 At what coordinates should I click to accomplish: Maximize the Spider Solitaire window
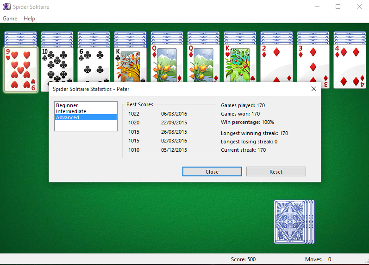(338, 7)
